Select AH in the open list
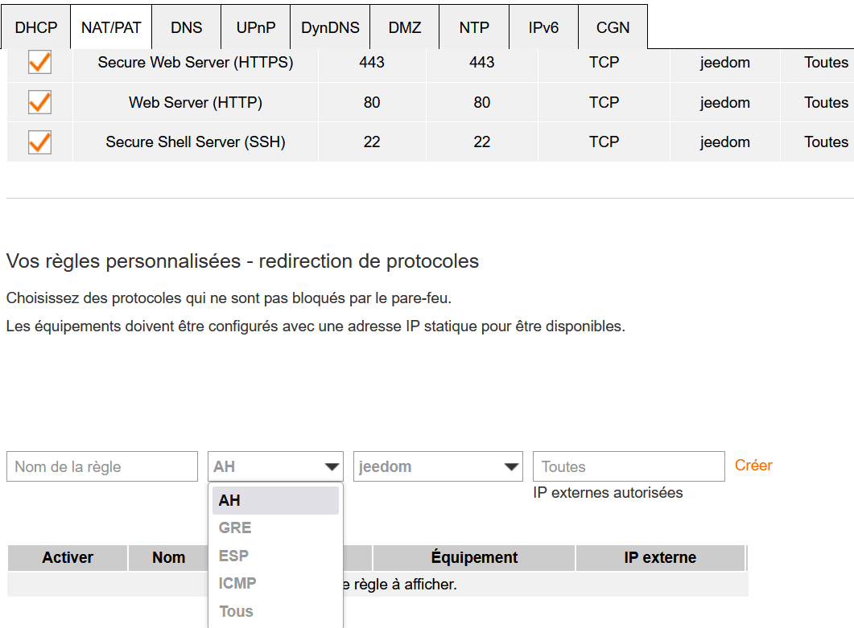Screen dimensions: 854x628 [x=229, y=500]
